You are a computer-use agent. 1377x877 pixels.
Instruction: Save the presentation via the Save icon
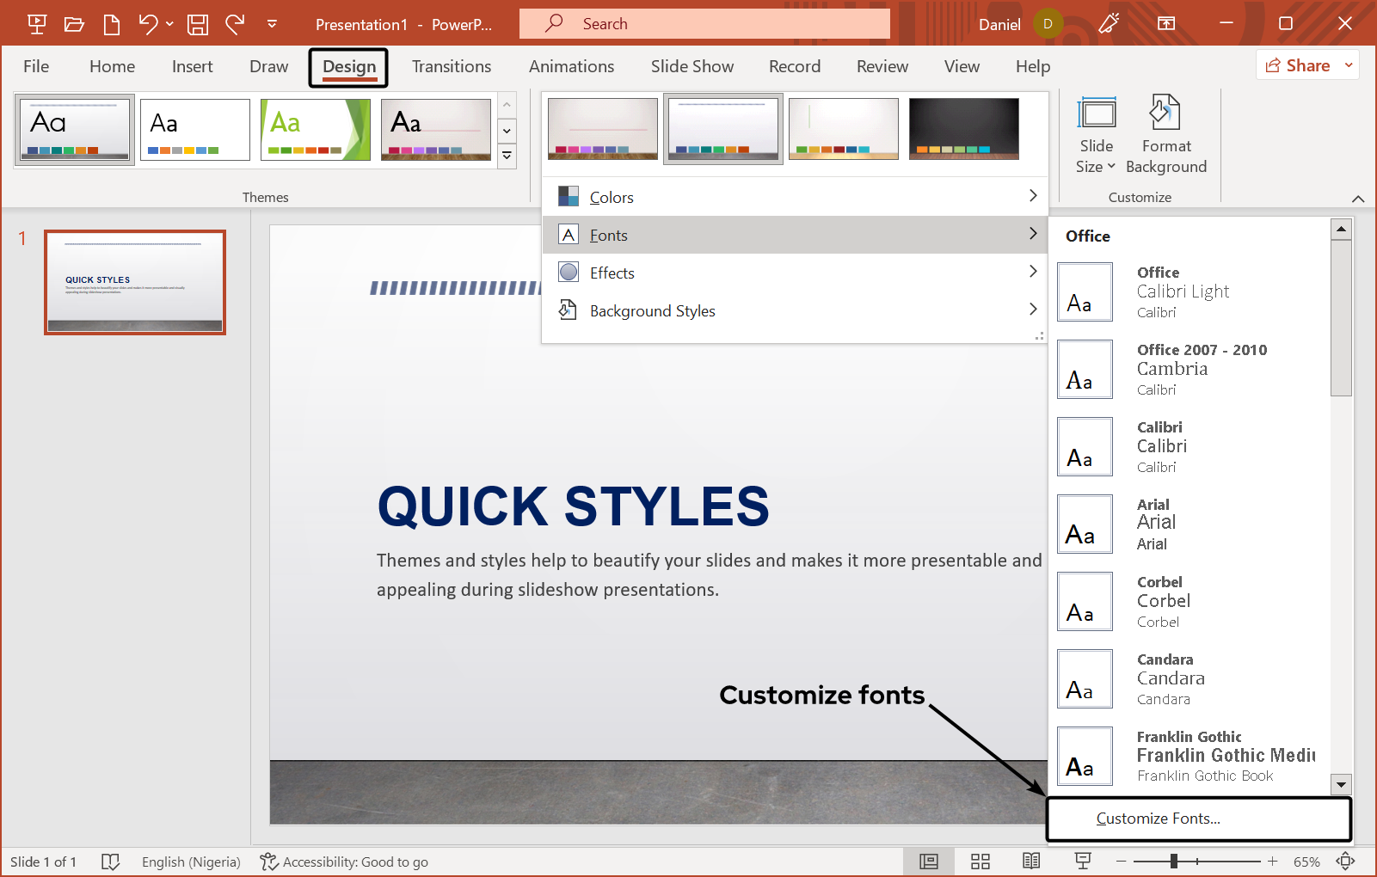click(197, 24)
